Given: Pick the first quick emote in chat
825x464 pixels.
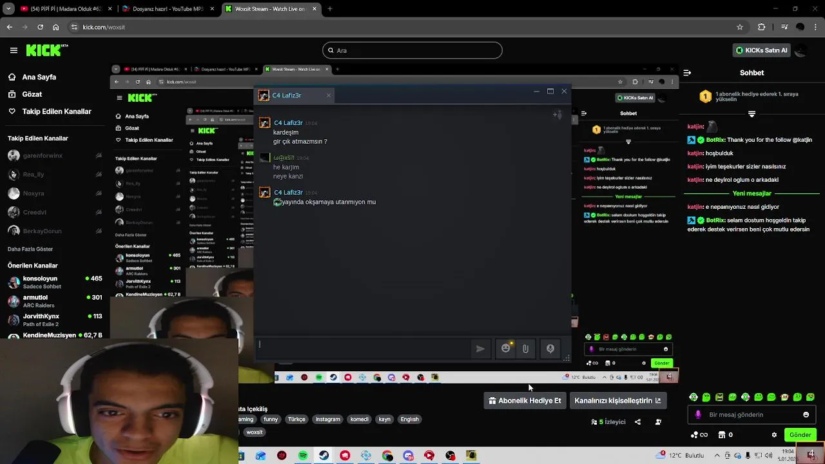Looking at the screenshot, I should (x=694, y=397).
